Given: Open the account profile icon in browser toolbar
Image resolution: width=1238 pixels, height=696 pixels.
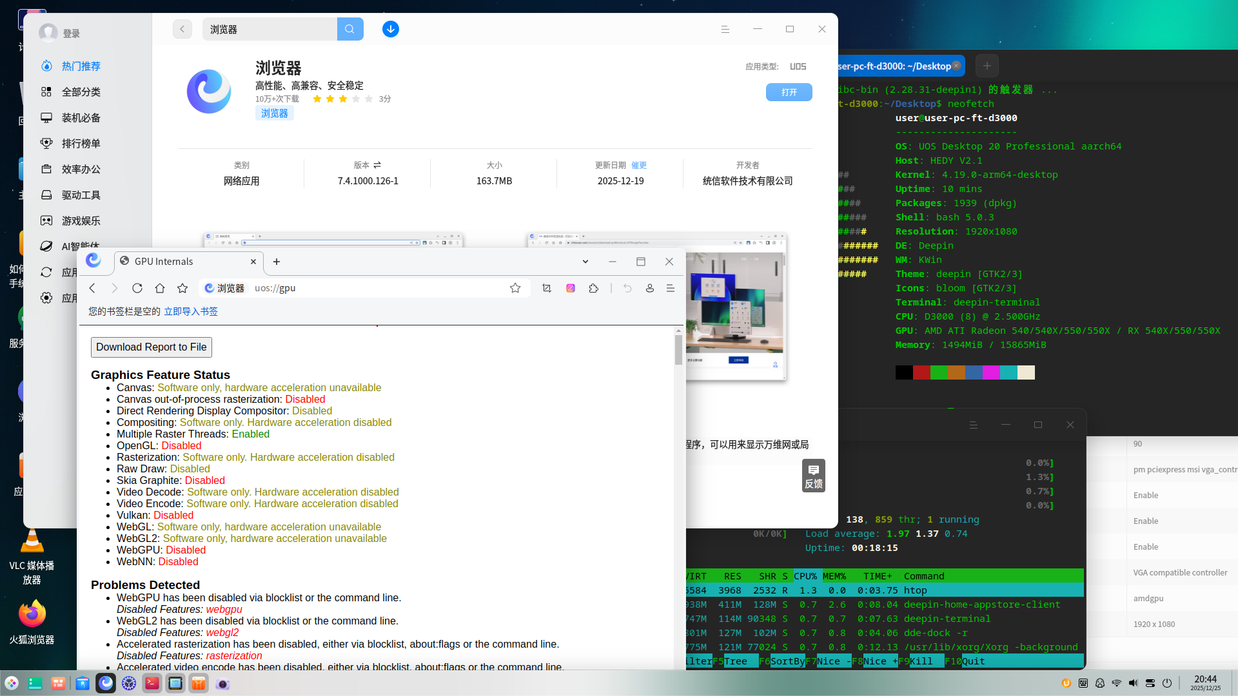Looking at the screenshot, I should [649, 288].
